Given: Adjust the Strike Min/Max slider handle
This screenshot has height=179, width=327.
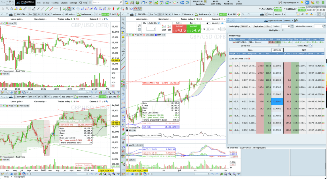Looking at the screenshot, I should tap(279, 46).
